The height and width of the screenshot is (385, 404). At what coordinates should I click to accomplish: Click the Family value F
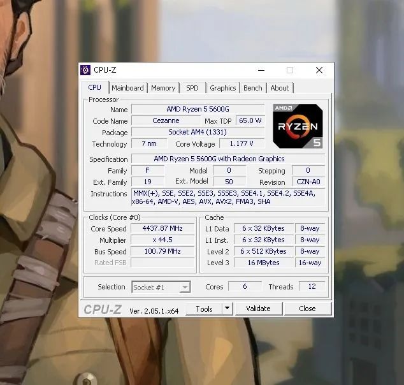(x=148, y=170)
